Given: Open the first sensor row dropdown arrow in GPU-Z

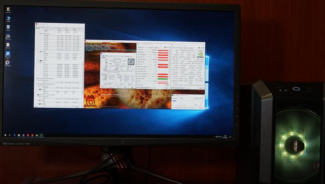Looking at the screenshot, I should coord(150,50).
